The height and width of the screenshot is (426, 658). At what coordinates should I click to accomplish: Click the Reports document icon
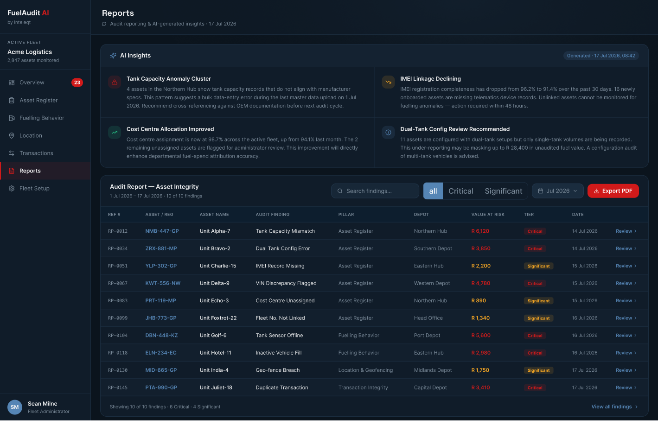(12, 171)
